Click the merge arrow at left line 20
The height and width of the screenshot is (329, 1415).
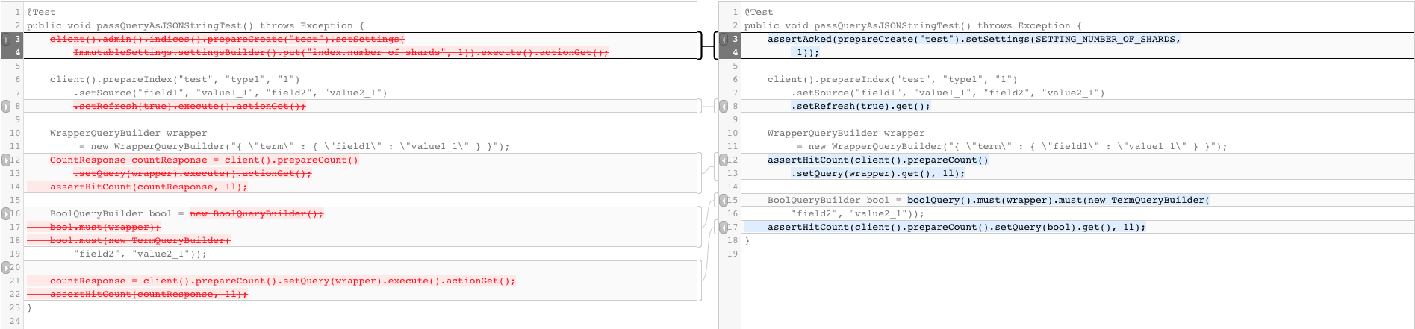pos(7,268)
